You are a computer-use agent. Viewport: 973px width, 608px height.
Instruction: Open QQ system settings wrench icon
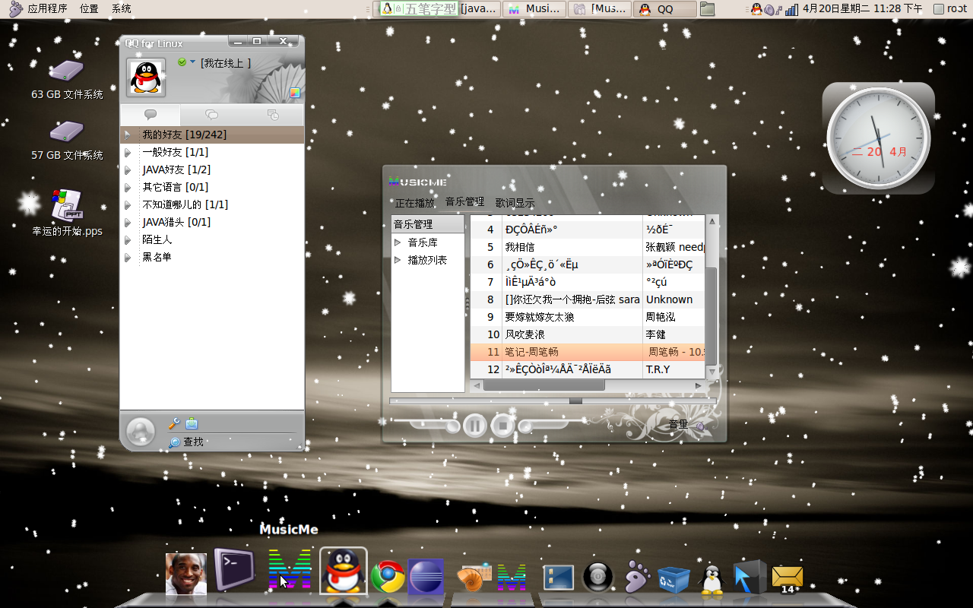coord(174,423)
